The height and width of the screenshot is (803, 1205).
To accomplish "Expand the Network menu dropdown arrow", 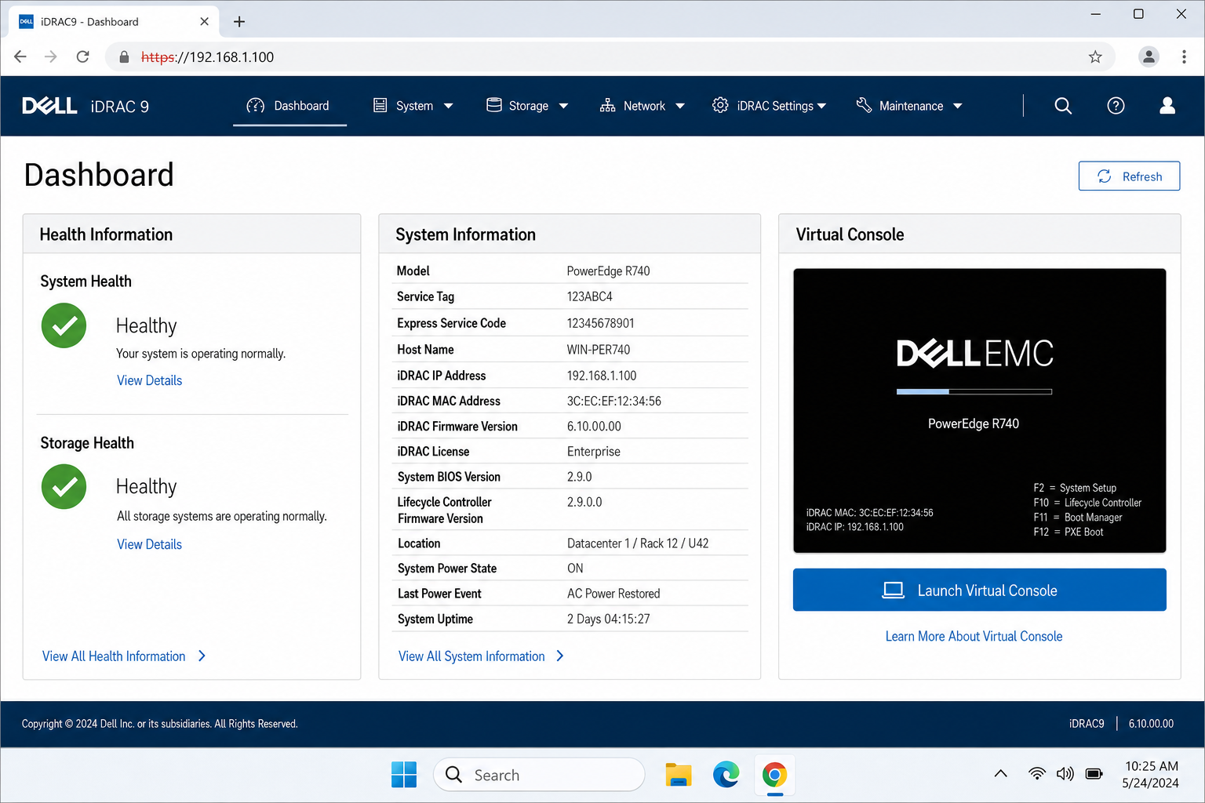I will [x=680, y=106].
